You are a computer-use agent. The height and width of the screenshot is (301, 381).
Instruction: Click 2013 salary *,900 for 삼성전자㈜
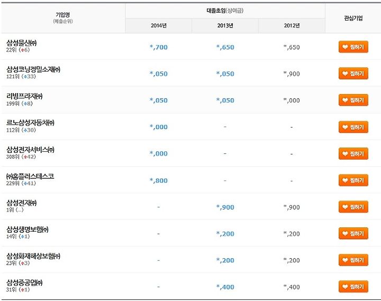click(x=225, y=207)
